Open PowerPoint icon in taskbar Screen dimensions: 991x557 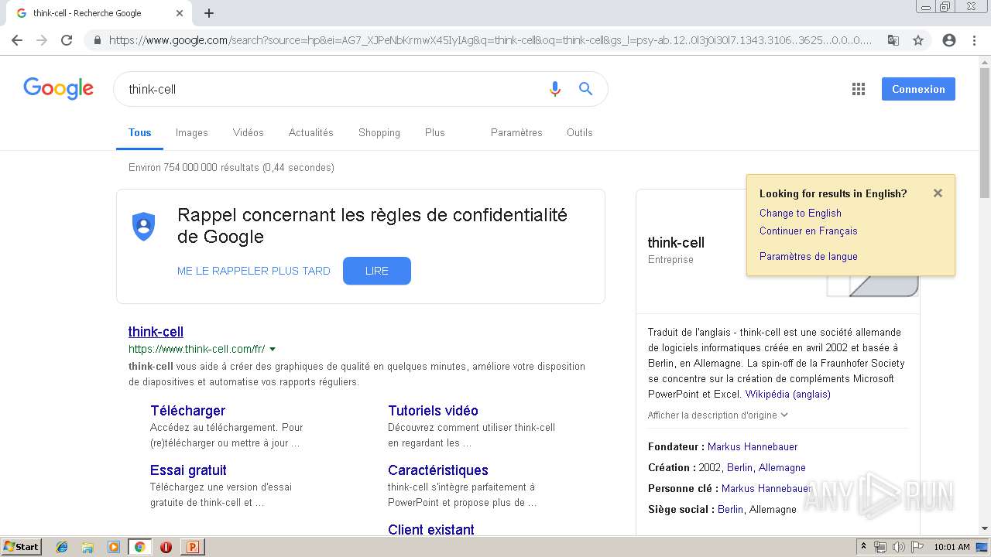(x=192, y=547)
